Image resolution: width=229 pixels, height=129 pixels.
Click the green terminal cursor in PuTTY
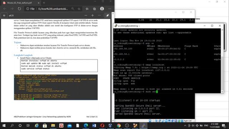[157, 92]
